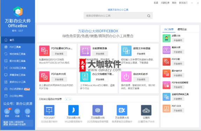Viewport: 201px width, 131px height.
Task: Minimize the OfficeBox window
Action: 192,3
